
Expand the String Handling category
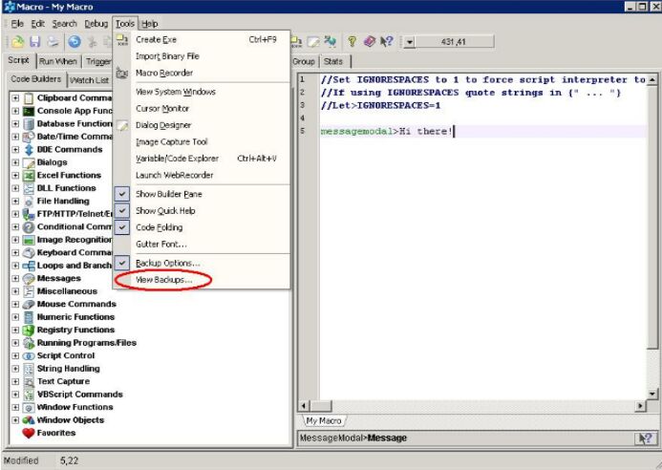pyautogui.click(x=15, y=369)
